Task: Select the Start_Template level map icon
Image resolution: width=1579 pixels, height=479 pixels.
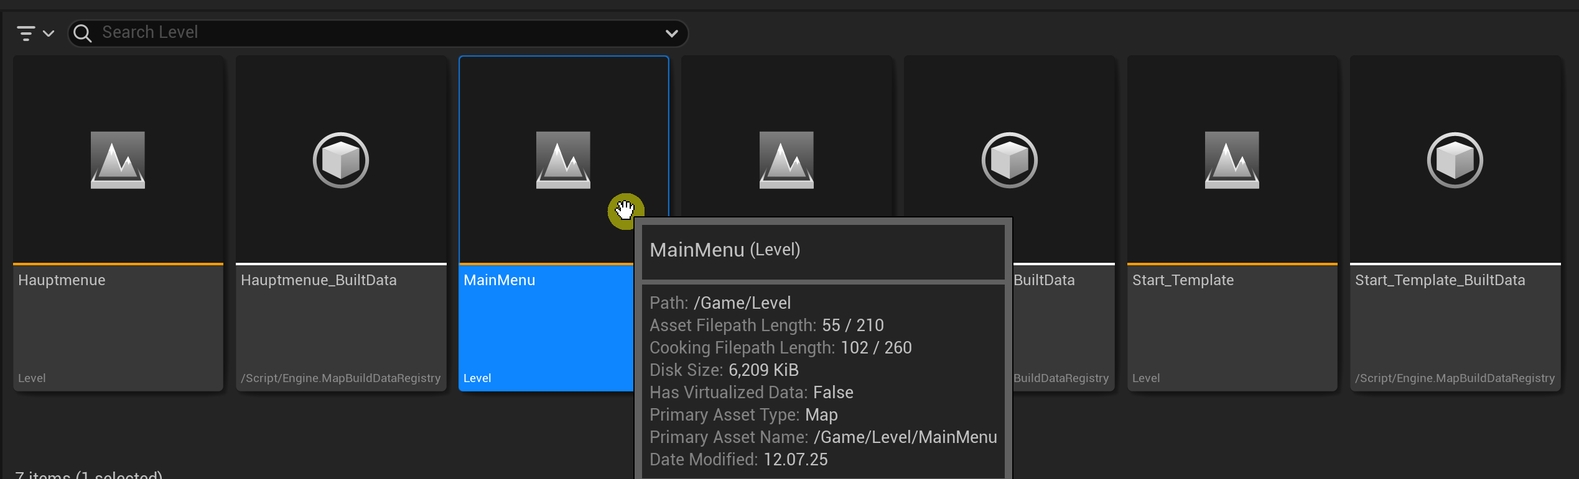Action: coord(1232,160)
